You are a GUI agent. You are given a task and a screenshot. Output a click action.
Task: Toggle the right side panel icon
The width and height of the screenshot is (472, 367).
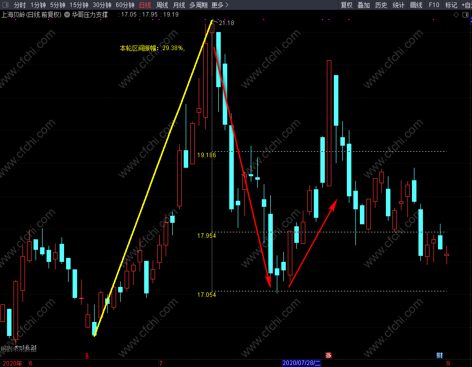click(465, 15)
